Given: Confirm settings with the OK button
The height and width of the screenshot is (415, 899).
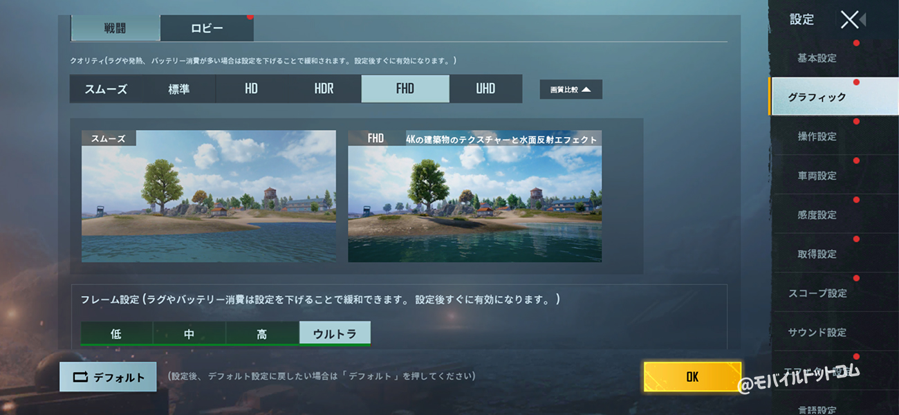Looking at the screenshot, I should [x=692, y=376].
